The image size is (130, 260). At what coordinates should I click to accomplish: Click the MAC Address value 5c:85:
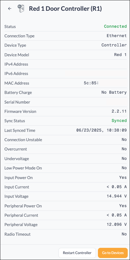pyautogui.click(x=91, y=83)
